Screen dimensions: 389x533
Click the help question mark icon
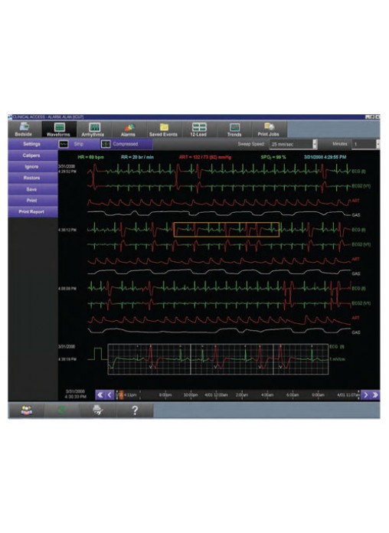coord(135,410)
